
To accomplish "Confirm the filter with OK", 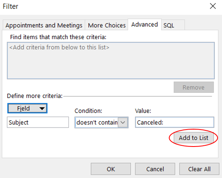I will pos(111,169).
